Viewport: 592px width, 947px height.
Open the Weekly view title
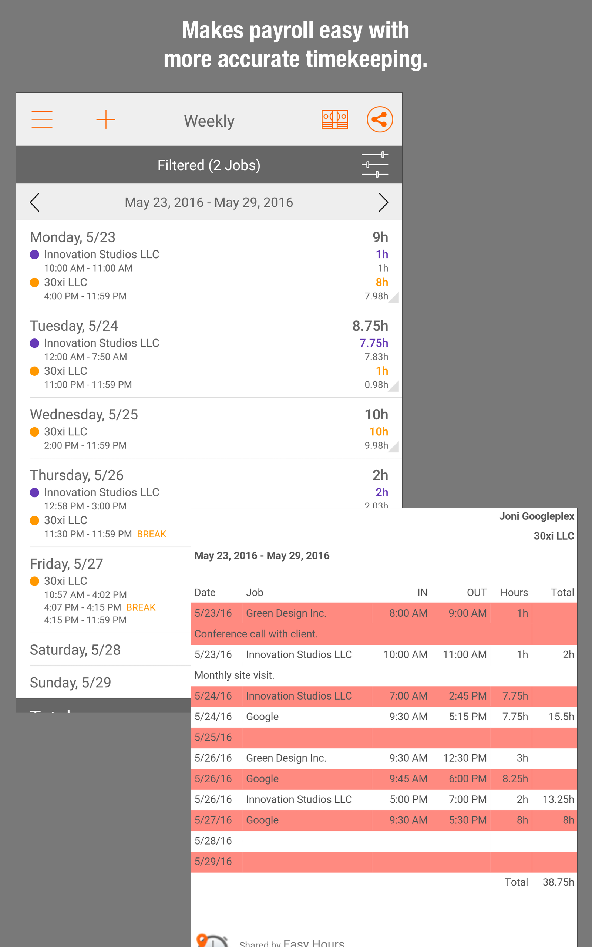(209, 121)
